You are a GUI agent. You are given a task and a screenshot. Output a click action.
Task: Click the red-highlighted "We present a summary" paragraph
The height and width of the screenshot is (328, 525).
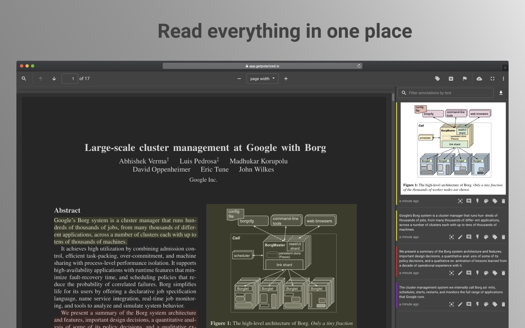click(126, 319)
